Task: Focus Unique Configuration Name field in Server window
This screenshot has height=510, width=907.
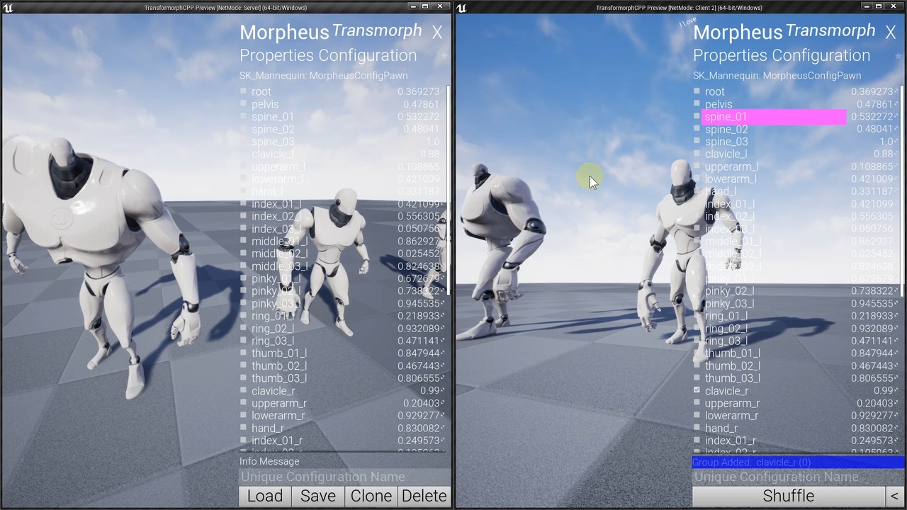Action: 344,477
